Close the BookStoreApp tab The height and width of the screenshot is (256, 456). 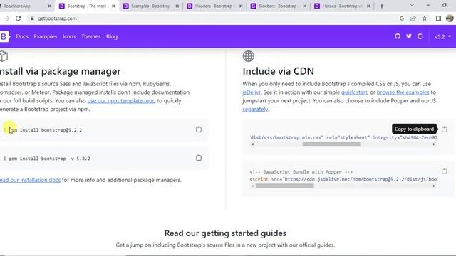pyautogui.click(x=49, y=6)
